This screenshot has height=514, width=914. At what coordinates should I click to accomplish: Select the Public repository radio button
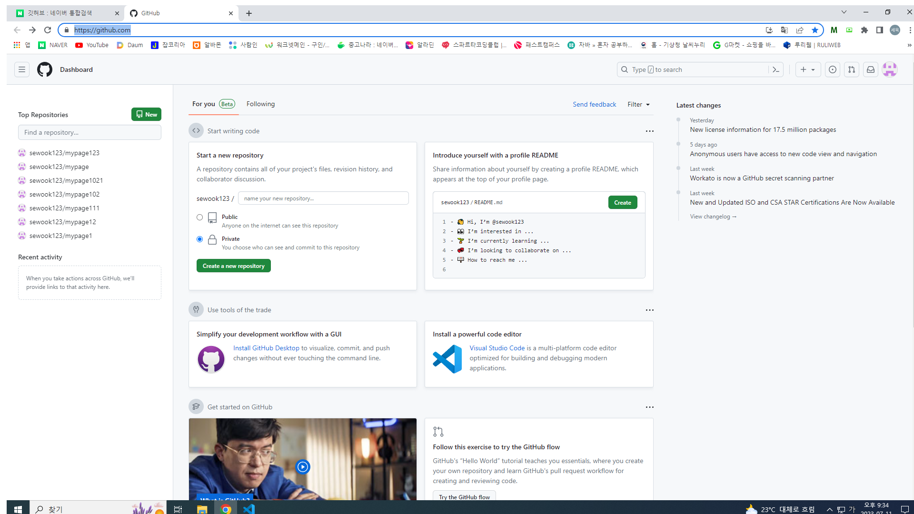(200, 217)
